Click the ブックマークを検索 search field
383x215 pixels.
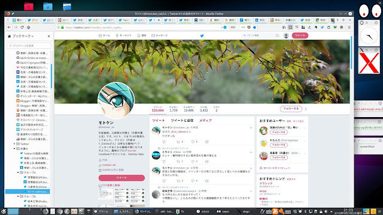point(29,45)
